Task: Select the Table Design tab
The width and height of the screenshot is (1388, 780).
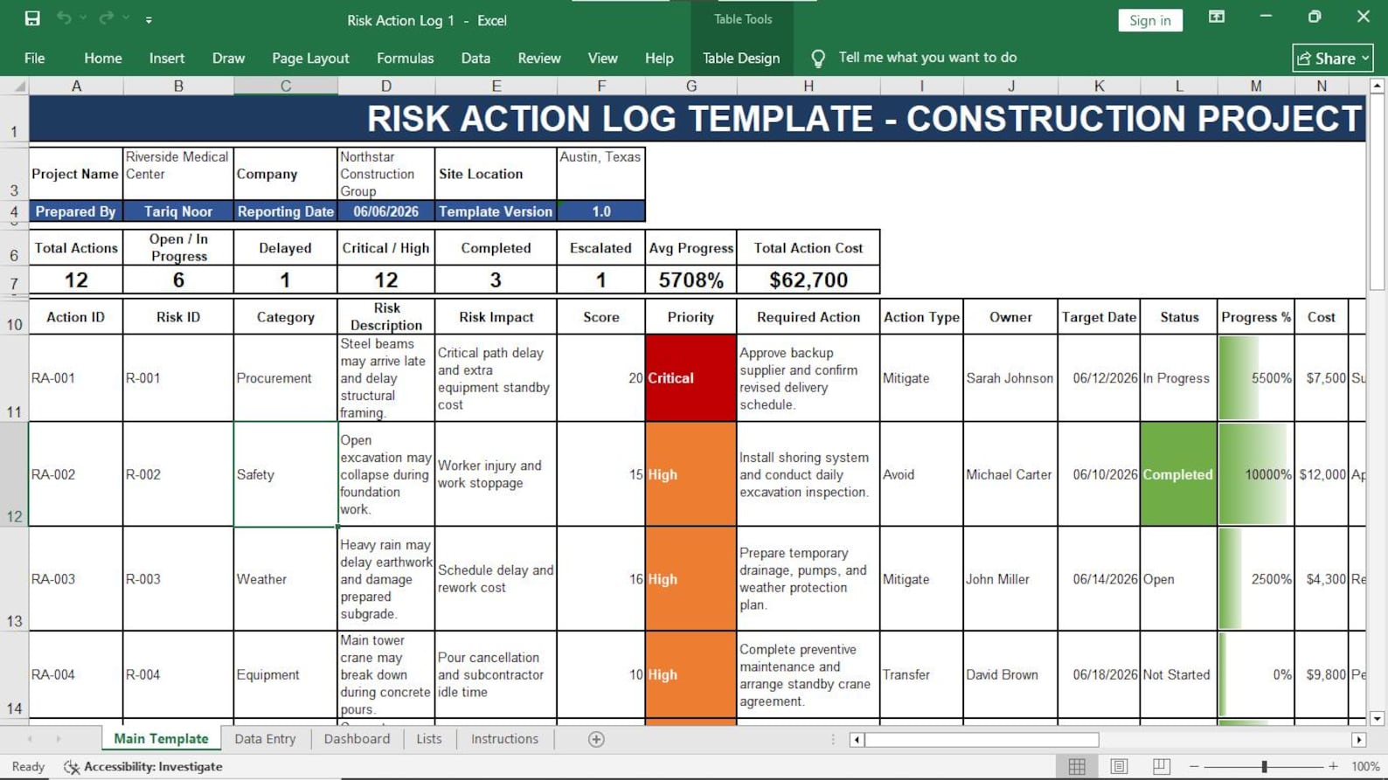Action: point(741,58)
